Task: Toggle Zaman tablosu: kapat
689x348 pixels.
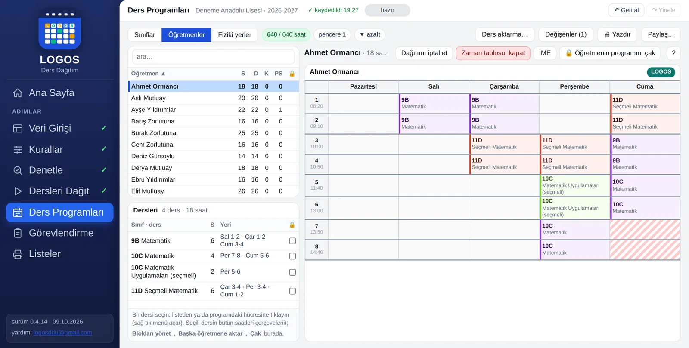Action: 493,53
